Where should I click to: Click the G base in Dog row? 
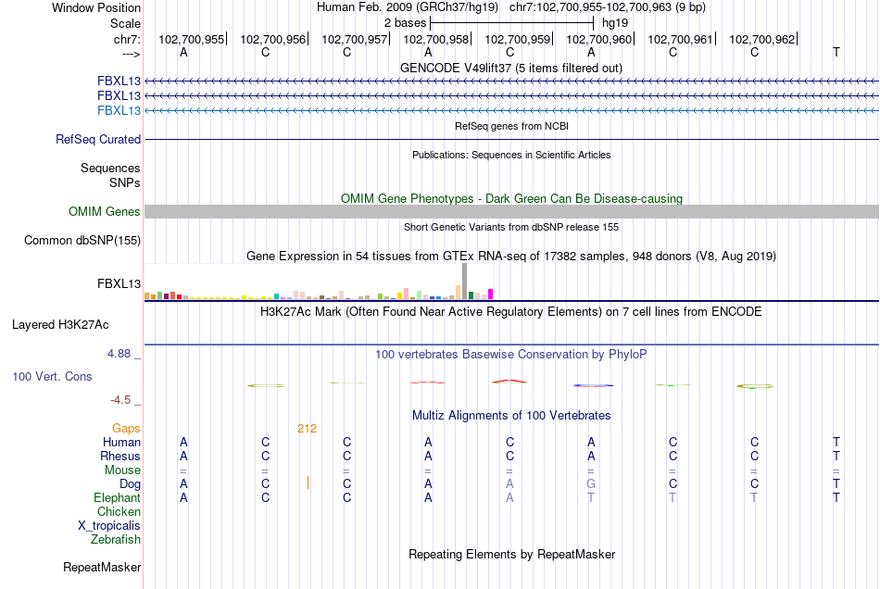tap(591, 483)
